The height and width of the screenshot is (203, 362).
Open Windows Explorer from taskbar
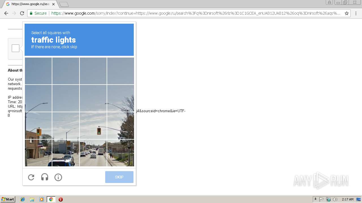click(x=32, y=199)
